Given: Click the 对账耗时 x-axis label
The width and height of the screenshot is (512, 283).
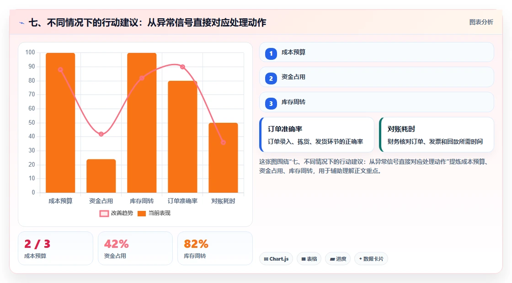Looking at the screenshot, I should click(224, 201).
